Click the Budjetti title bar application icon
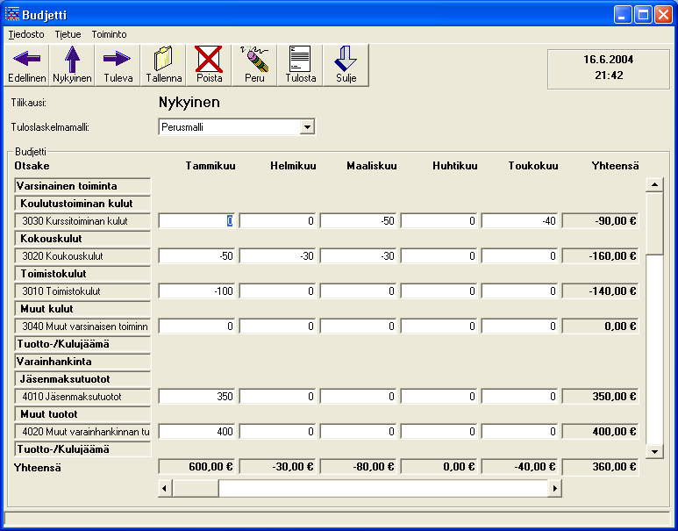The height and width of the screenshot is (531, 678). pos(12,14)
